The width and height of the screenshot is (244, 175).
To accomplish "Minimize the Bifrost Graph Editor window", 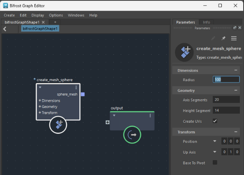I will click(205, 6).
